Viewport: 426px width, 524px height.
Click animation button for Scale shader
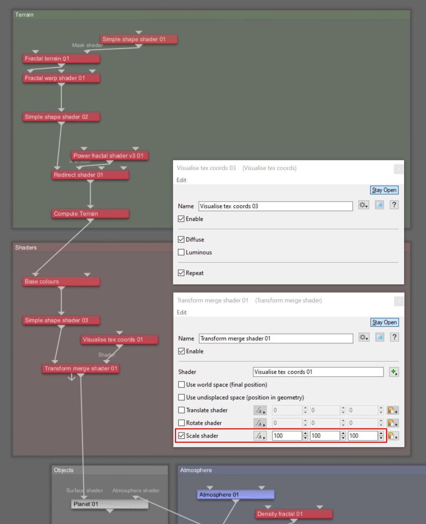(260, 436)
